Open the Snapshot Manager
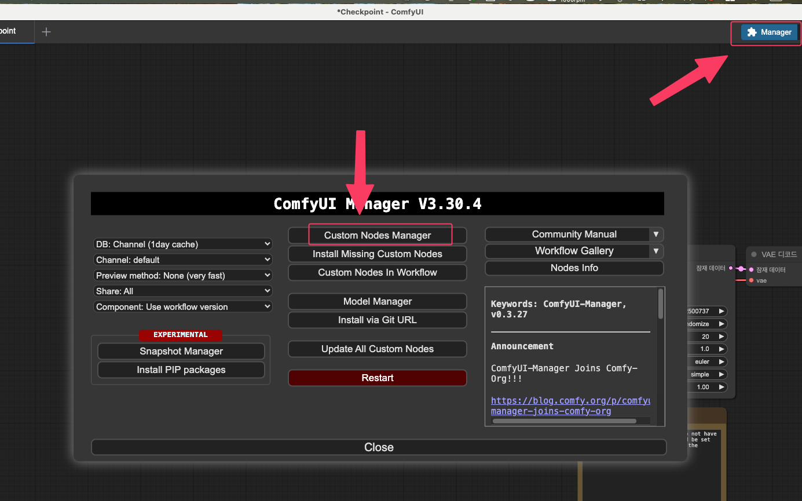 tap(181, 351)
